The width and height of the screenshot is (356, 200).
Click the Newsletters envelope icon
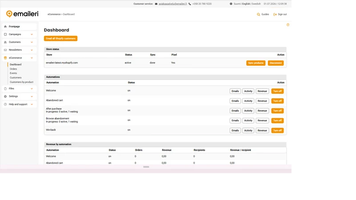(5, 50)
